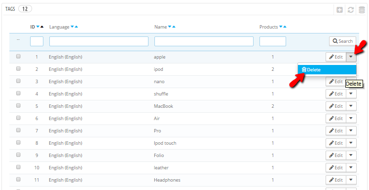Open dropdown arrow beside shuffle's Edit
369x190 pixels.
[351, 94]
